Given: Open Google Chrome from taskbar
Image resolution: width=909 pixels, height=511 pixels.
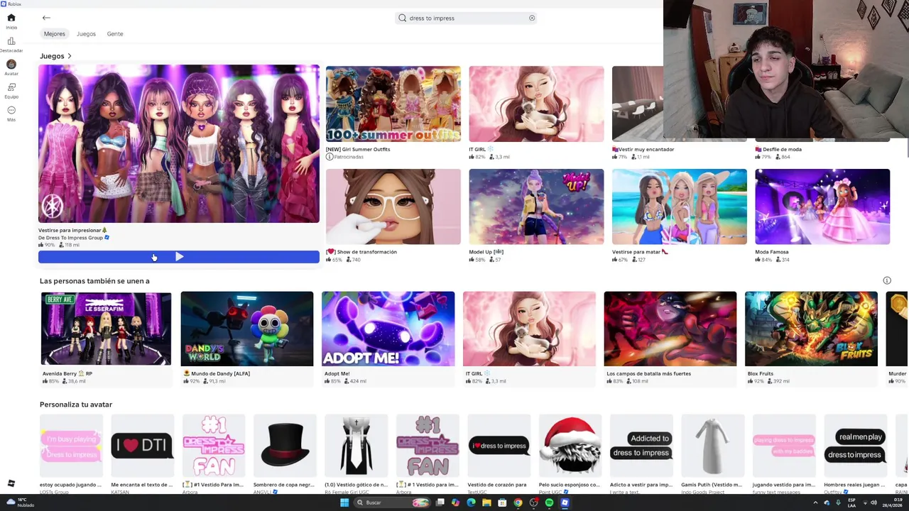Looking at the screenshot, I should coord(518,502).
